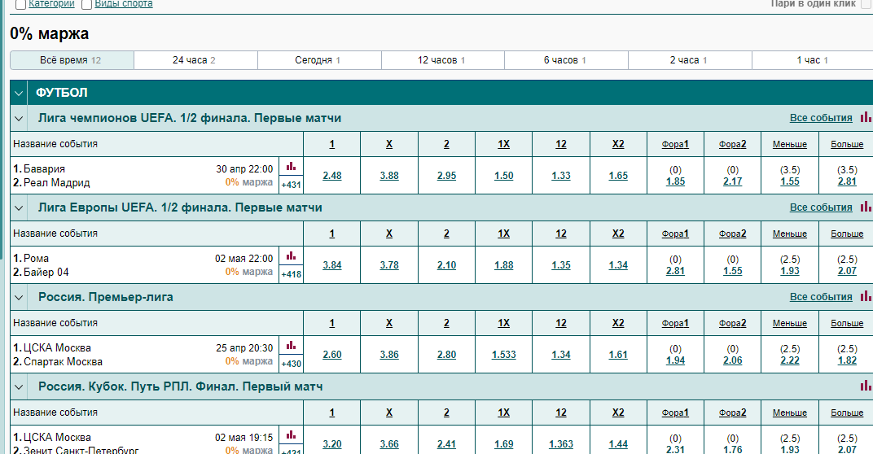
Task: Collapse Лига чемпионов UEFA section chevron
Action: coord(19,119)
